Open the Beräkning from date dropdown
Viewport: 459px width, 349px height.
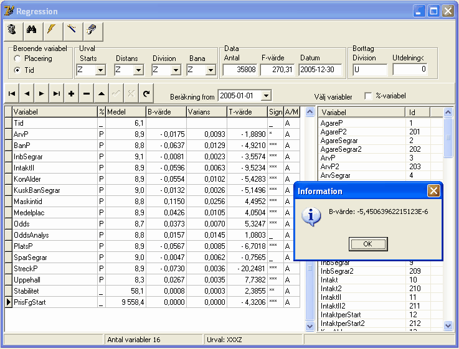tap(266, 96)
